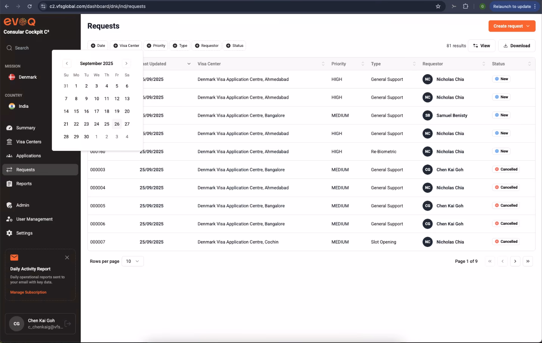The image size is (542, 343).
Task: Open the Summary dashboard icon in sidebar
Action: coord(9,128)
